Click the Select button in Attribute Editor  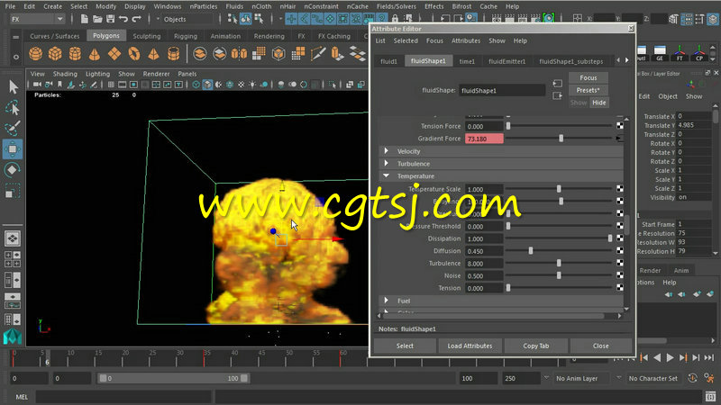click(405, 346)
